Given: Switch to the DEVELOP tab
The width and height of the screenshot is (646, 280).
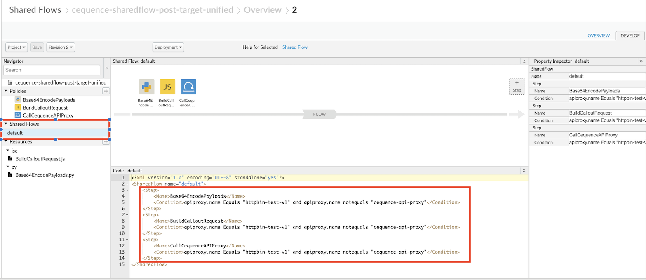Looking at the screenshot, I should [630, 36].
